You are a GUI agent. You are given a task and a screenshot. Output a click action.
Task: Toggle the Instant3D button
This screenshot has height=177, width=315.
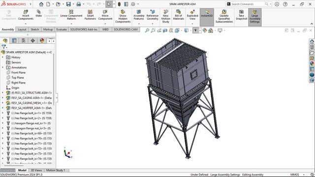pos(207,17)
